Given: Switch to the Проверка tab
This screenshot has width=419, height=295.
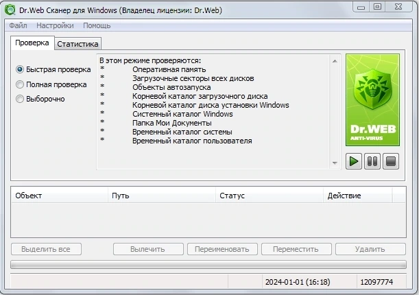Looking at the screenshot, I should pyautogui.click(x=32, y=43).
